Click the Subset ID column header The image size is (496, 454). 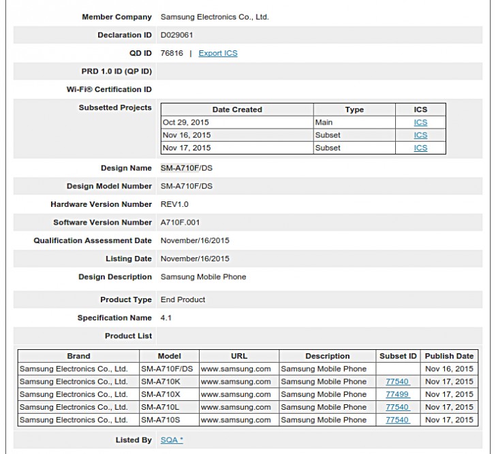coord(398,356)
